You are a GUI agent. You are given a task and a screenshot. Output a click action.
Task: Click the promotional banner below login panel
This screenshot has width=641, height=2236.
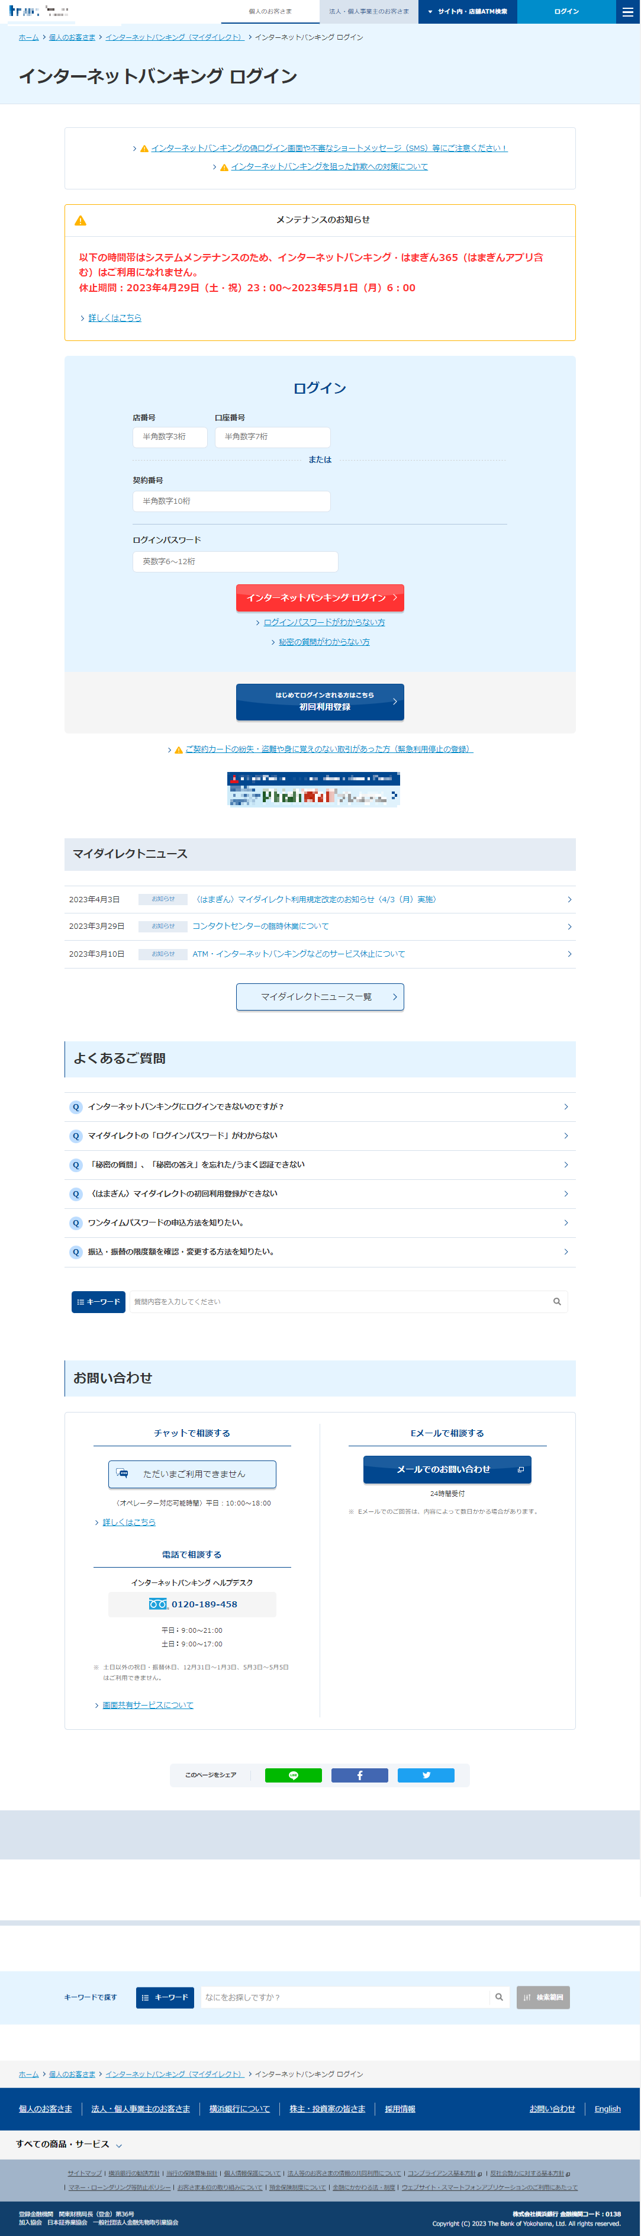[x=313, y=789]
